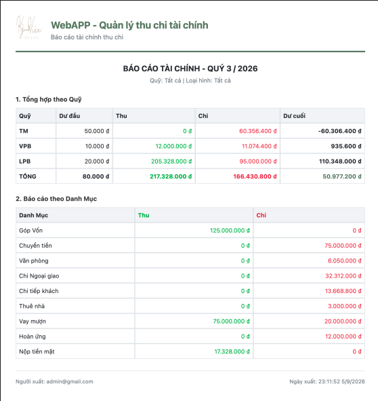Select the LPB fund row label
This screenshot has height=401, width=378.
[25, 161]
